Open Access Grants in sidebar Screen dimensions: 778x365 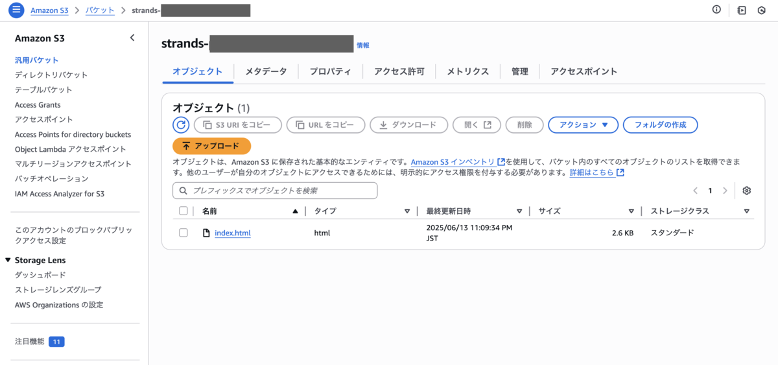tap(38, 104)
